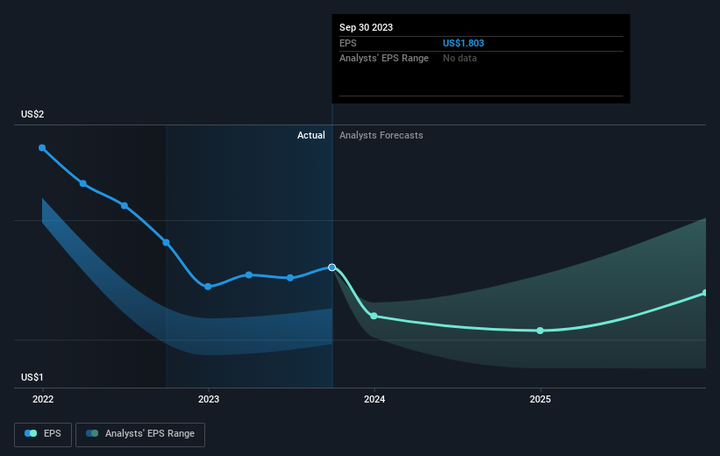This screenshot has width=720, height=456.
Task: Click the US$2 y-axis label
Action: [x=32, y=114]
